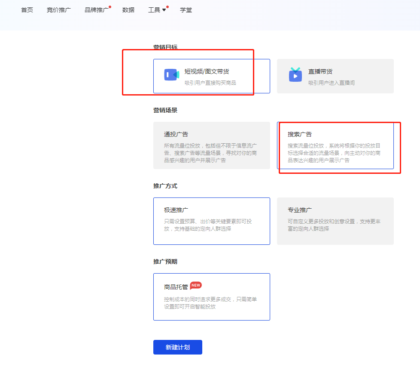Open the 首页 menu item
This screenshot has height=367, width=420.
point(27,9)
